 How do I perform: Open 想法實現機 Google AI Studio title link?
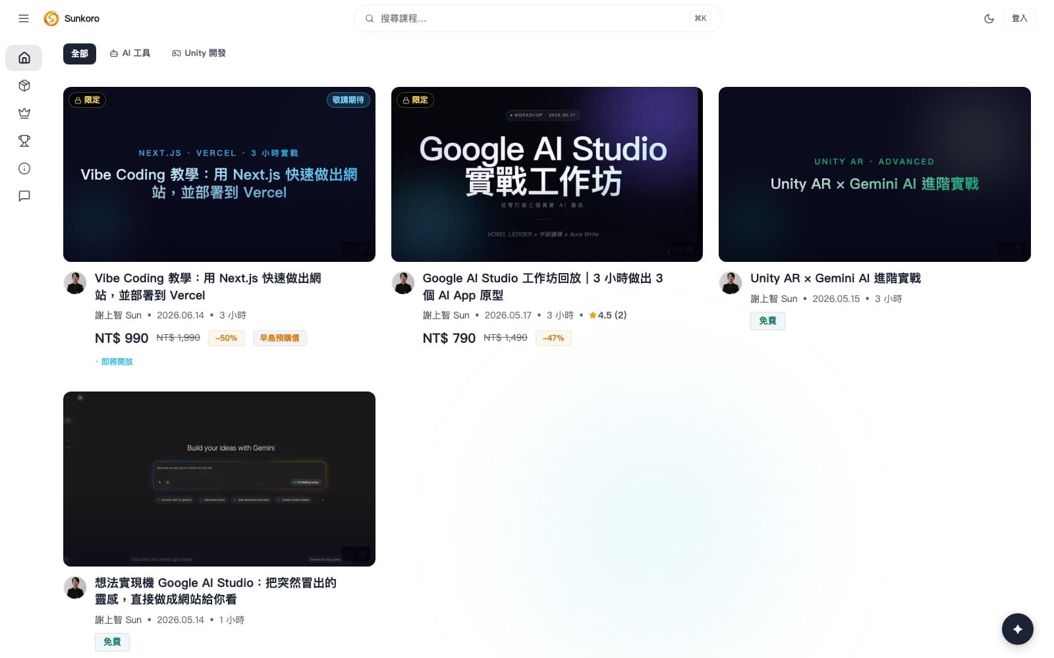[x=215, y=591]
